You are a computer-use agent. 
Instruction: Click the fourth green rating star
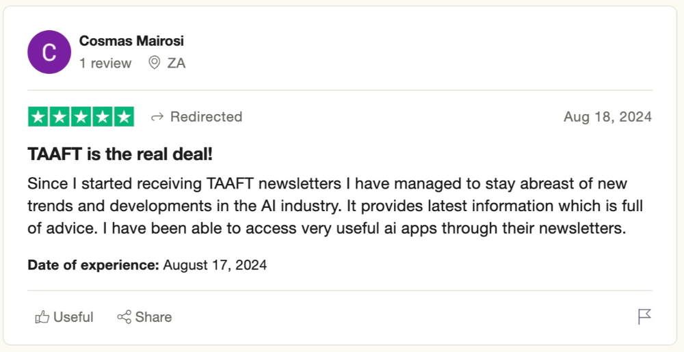click(x=102, y=117)
